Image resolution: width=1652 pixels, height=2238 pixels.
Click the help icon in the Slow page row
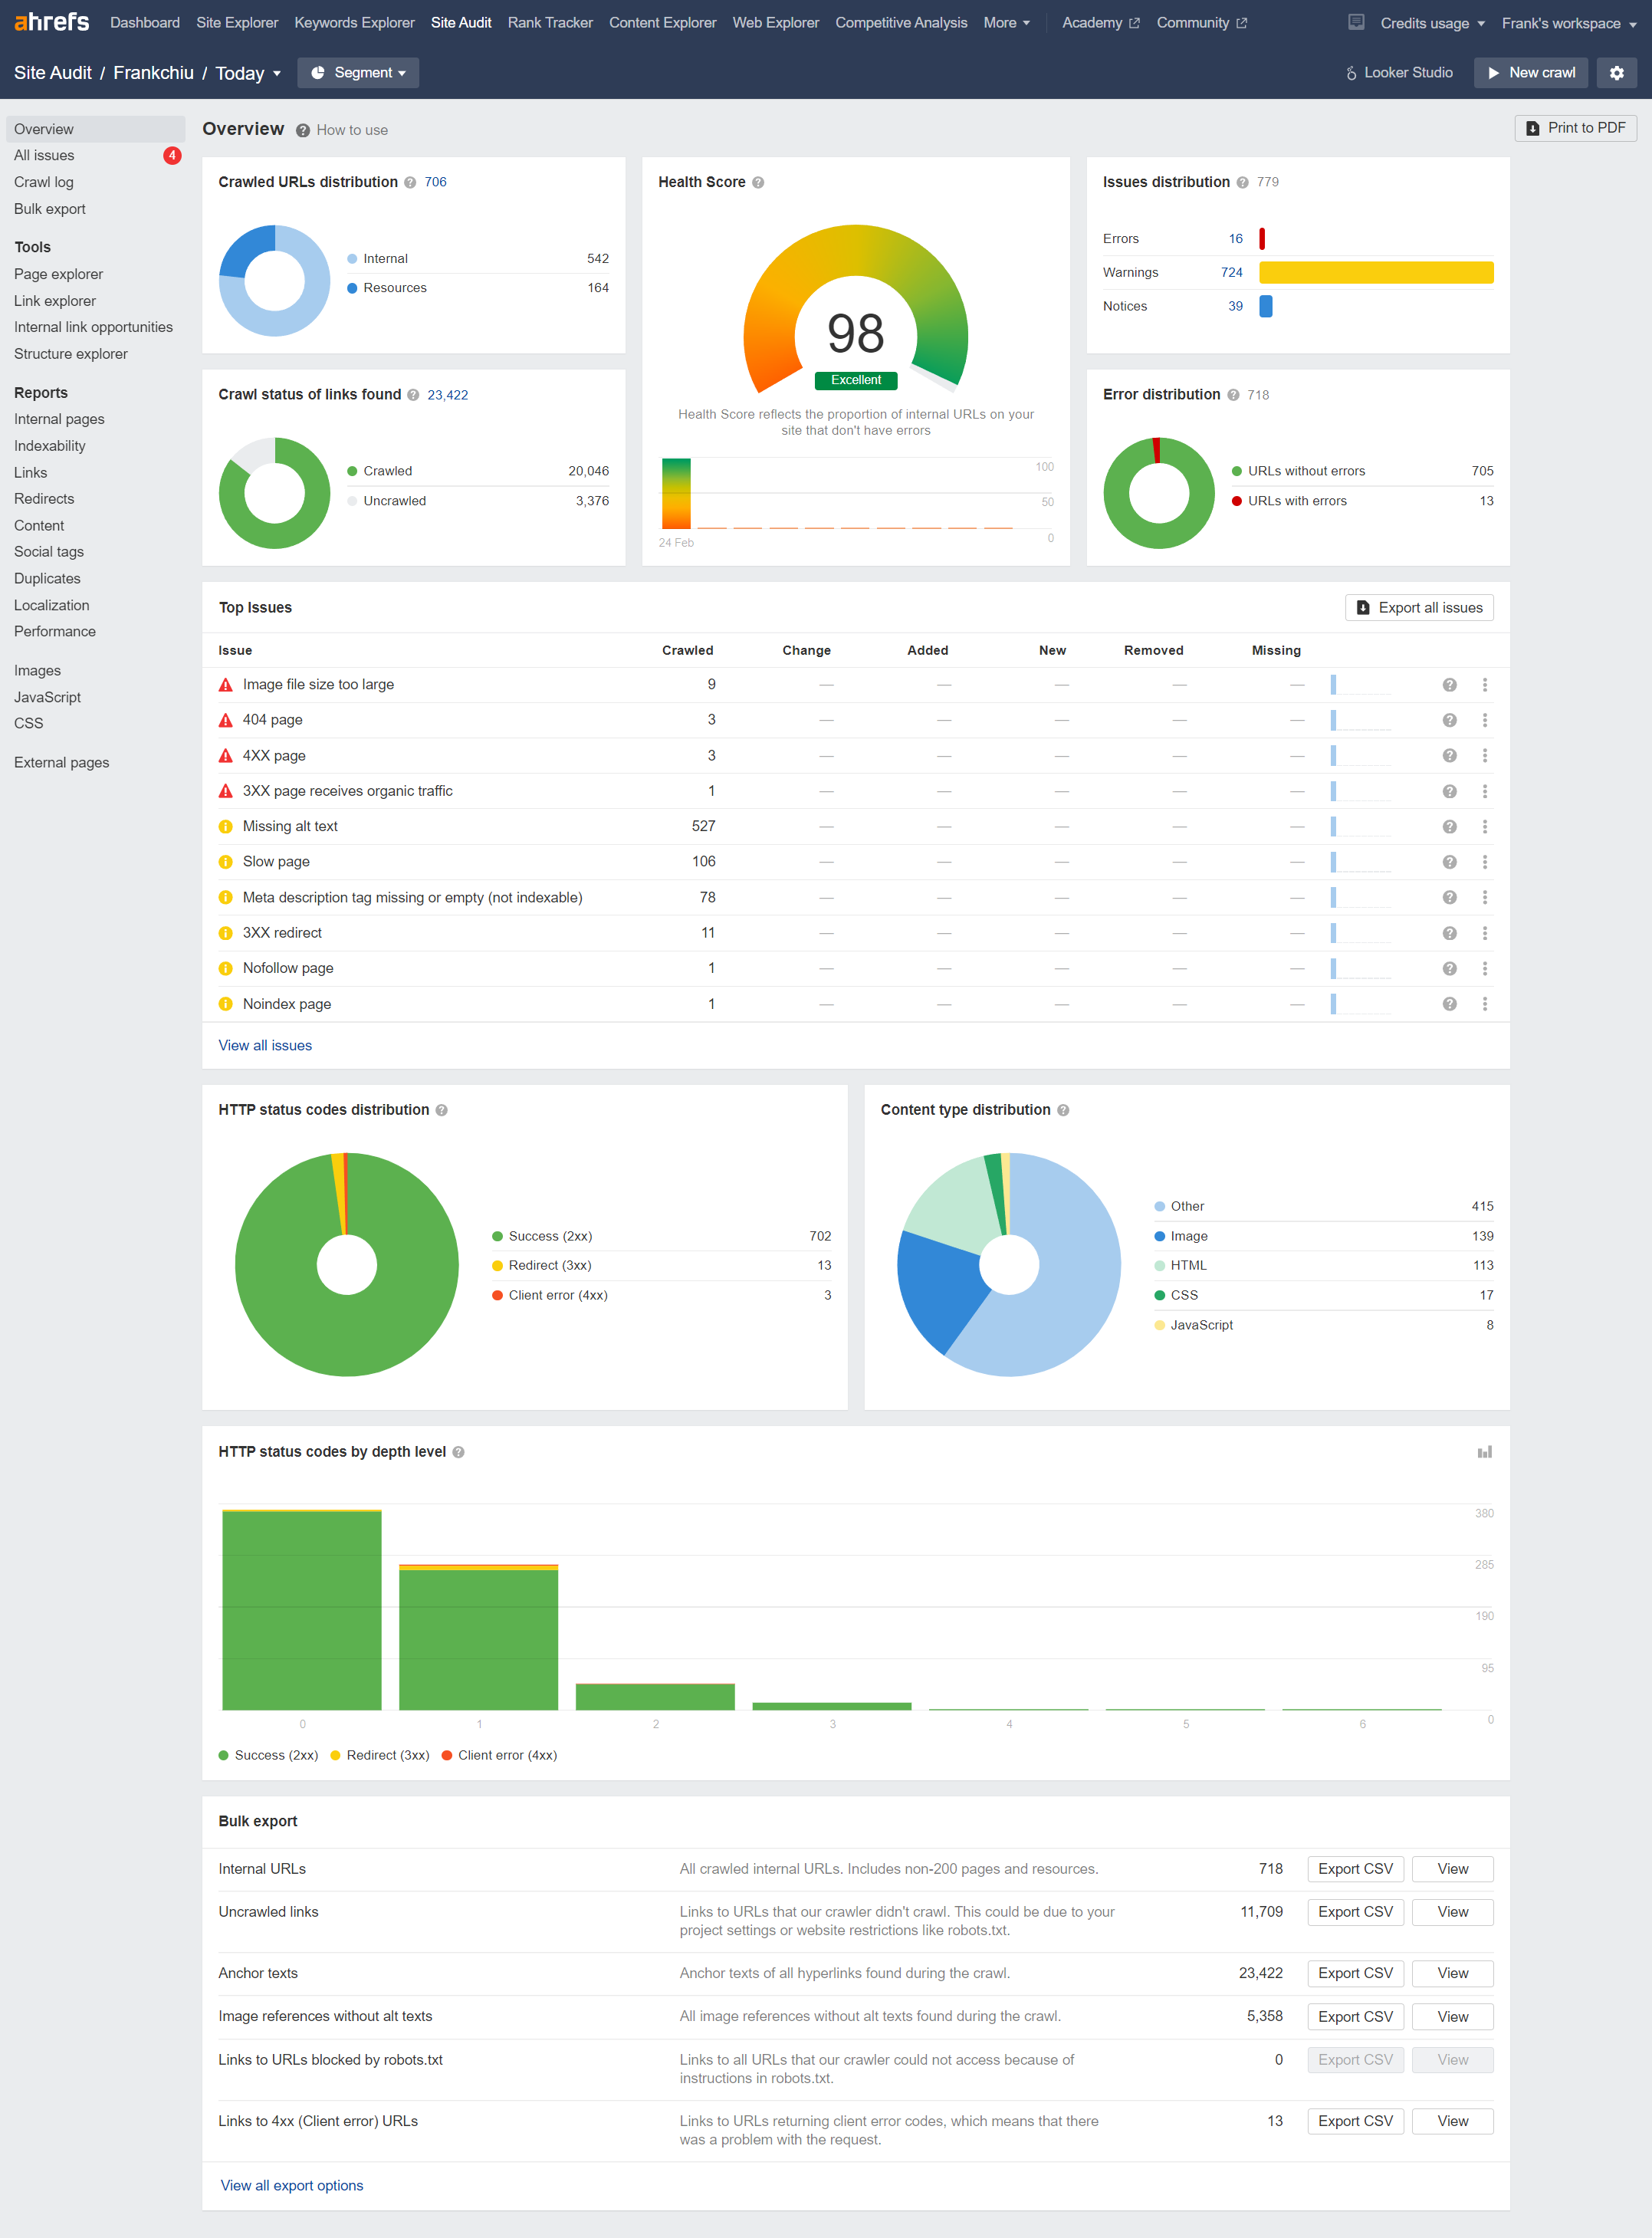1449,862
